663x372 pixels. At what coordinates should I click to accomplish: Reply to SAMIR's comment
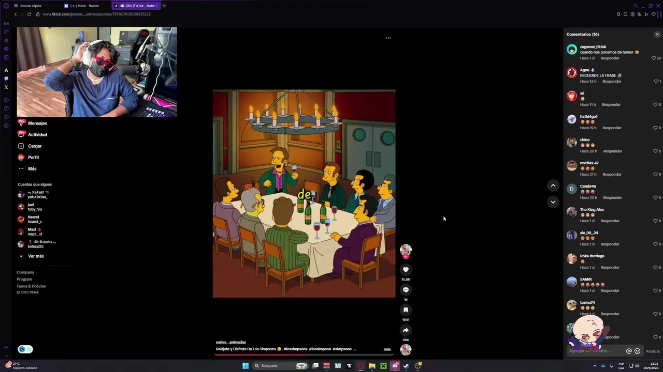[610, 291]
